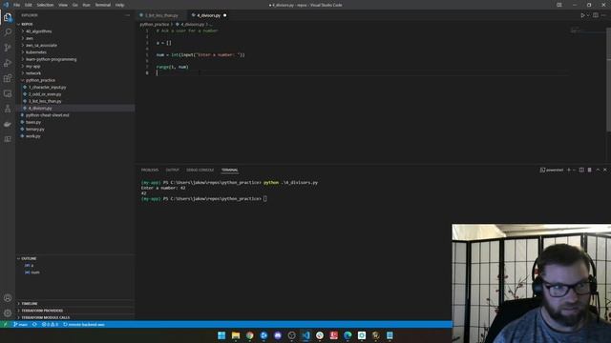Screen dimensions: 611x343
Task: Split the editor to the right
Action: 596,15
